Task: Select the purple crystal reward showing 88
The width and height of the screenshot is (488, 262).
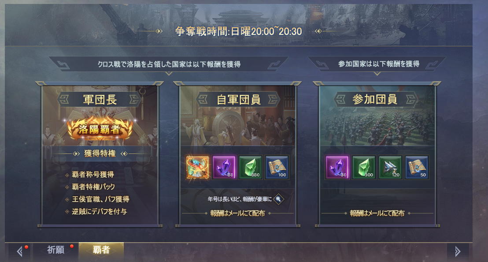Action: (224, 167)
